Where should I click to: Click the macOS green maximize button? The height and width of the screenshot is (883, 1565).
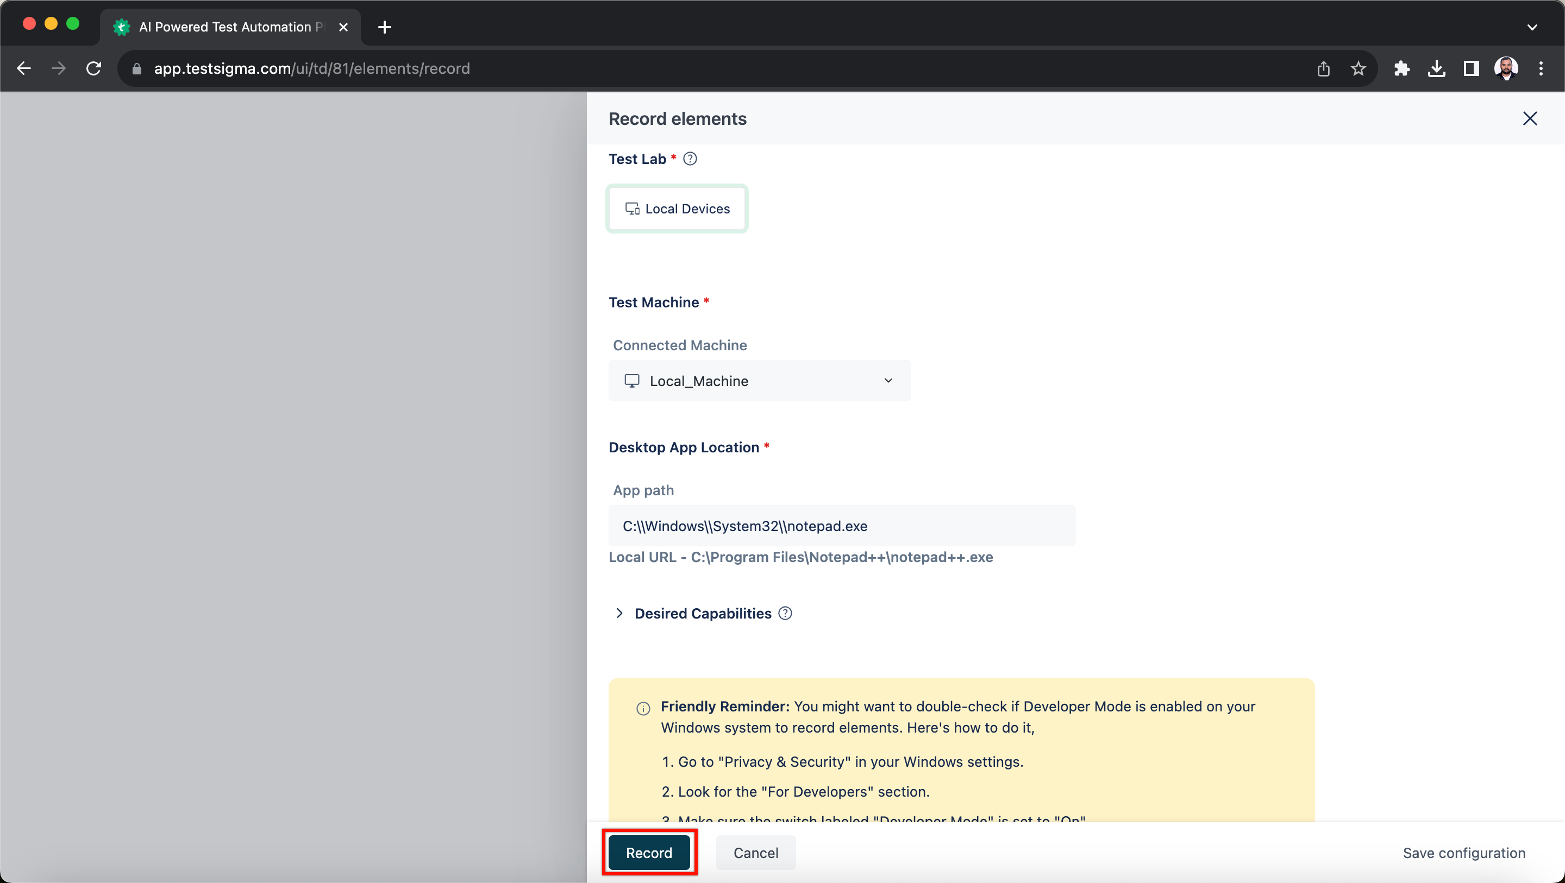coord(73,24)
